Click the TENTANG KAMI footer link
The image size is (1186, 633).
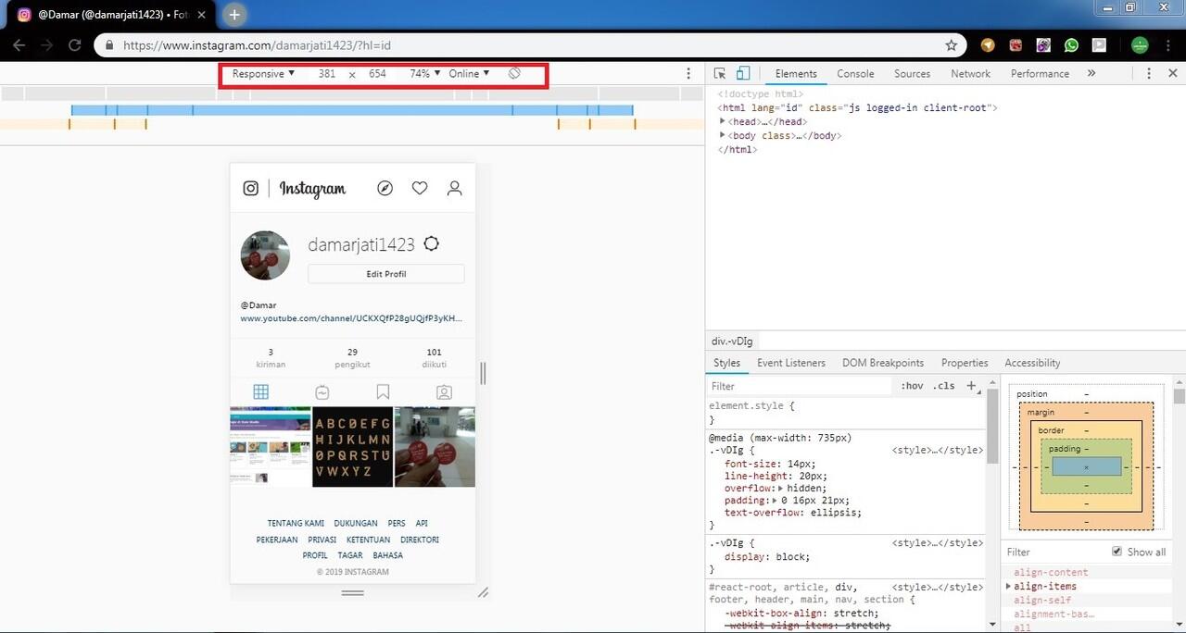(296, 524)
